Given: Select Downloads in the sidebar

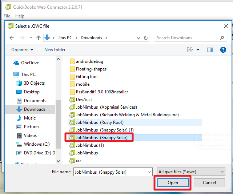Looking at the screenshot, I should 31,109.
